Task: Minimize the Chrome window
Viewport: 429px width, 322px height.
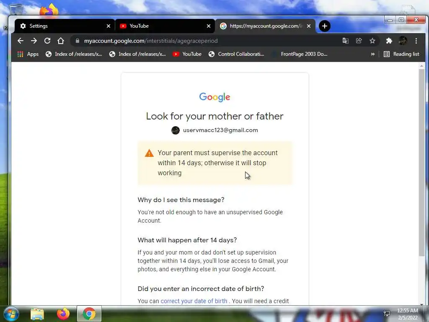Action: point(390,20)
